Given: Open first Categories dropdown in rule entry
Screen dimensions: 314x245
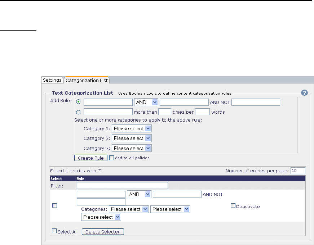Looking at the screenshot, I should tap(129, 209).
